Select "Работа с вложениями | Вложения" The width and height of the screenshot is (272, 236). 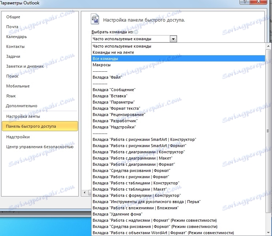click(x=178, y=208)
